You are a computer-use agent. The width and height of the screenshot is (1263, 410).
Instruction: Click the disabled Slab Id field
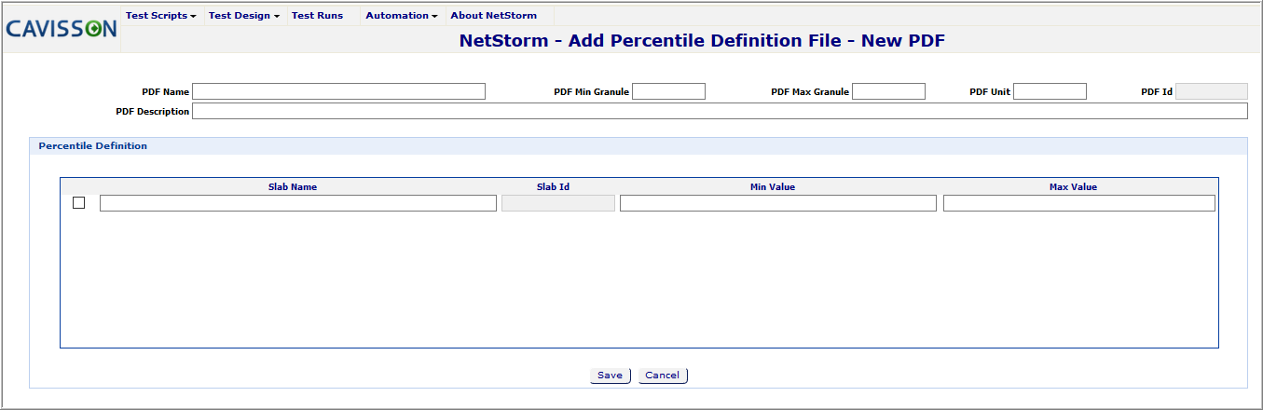557,203
